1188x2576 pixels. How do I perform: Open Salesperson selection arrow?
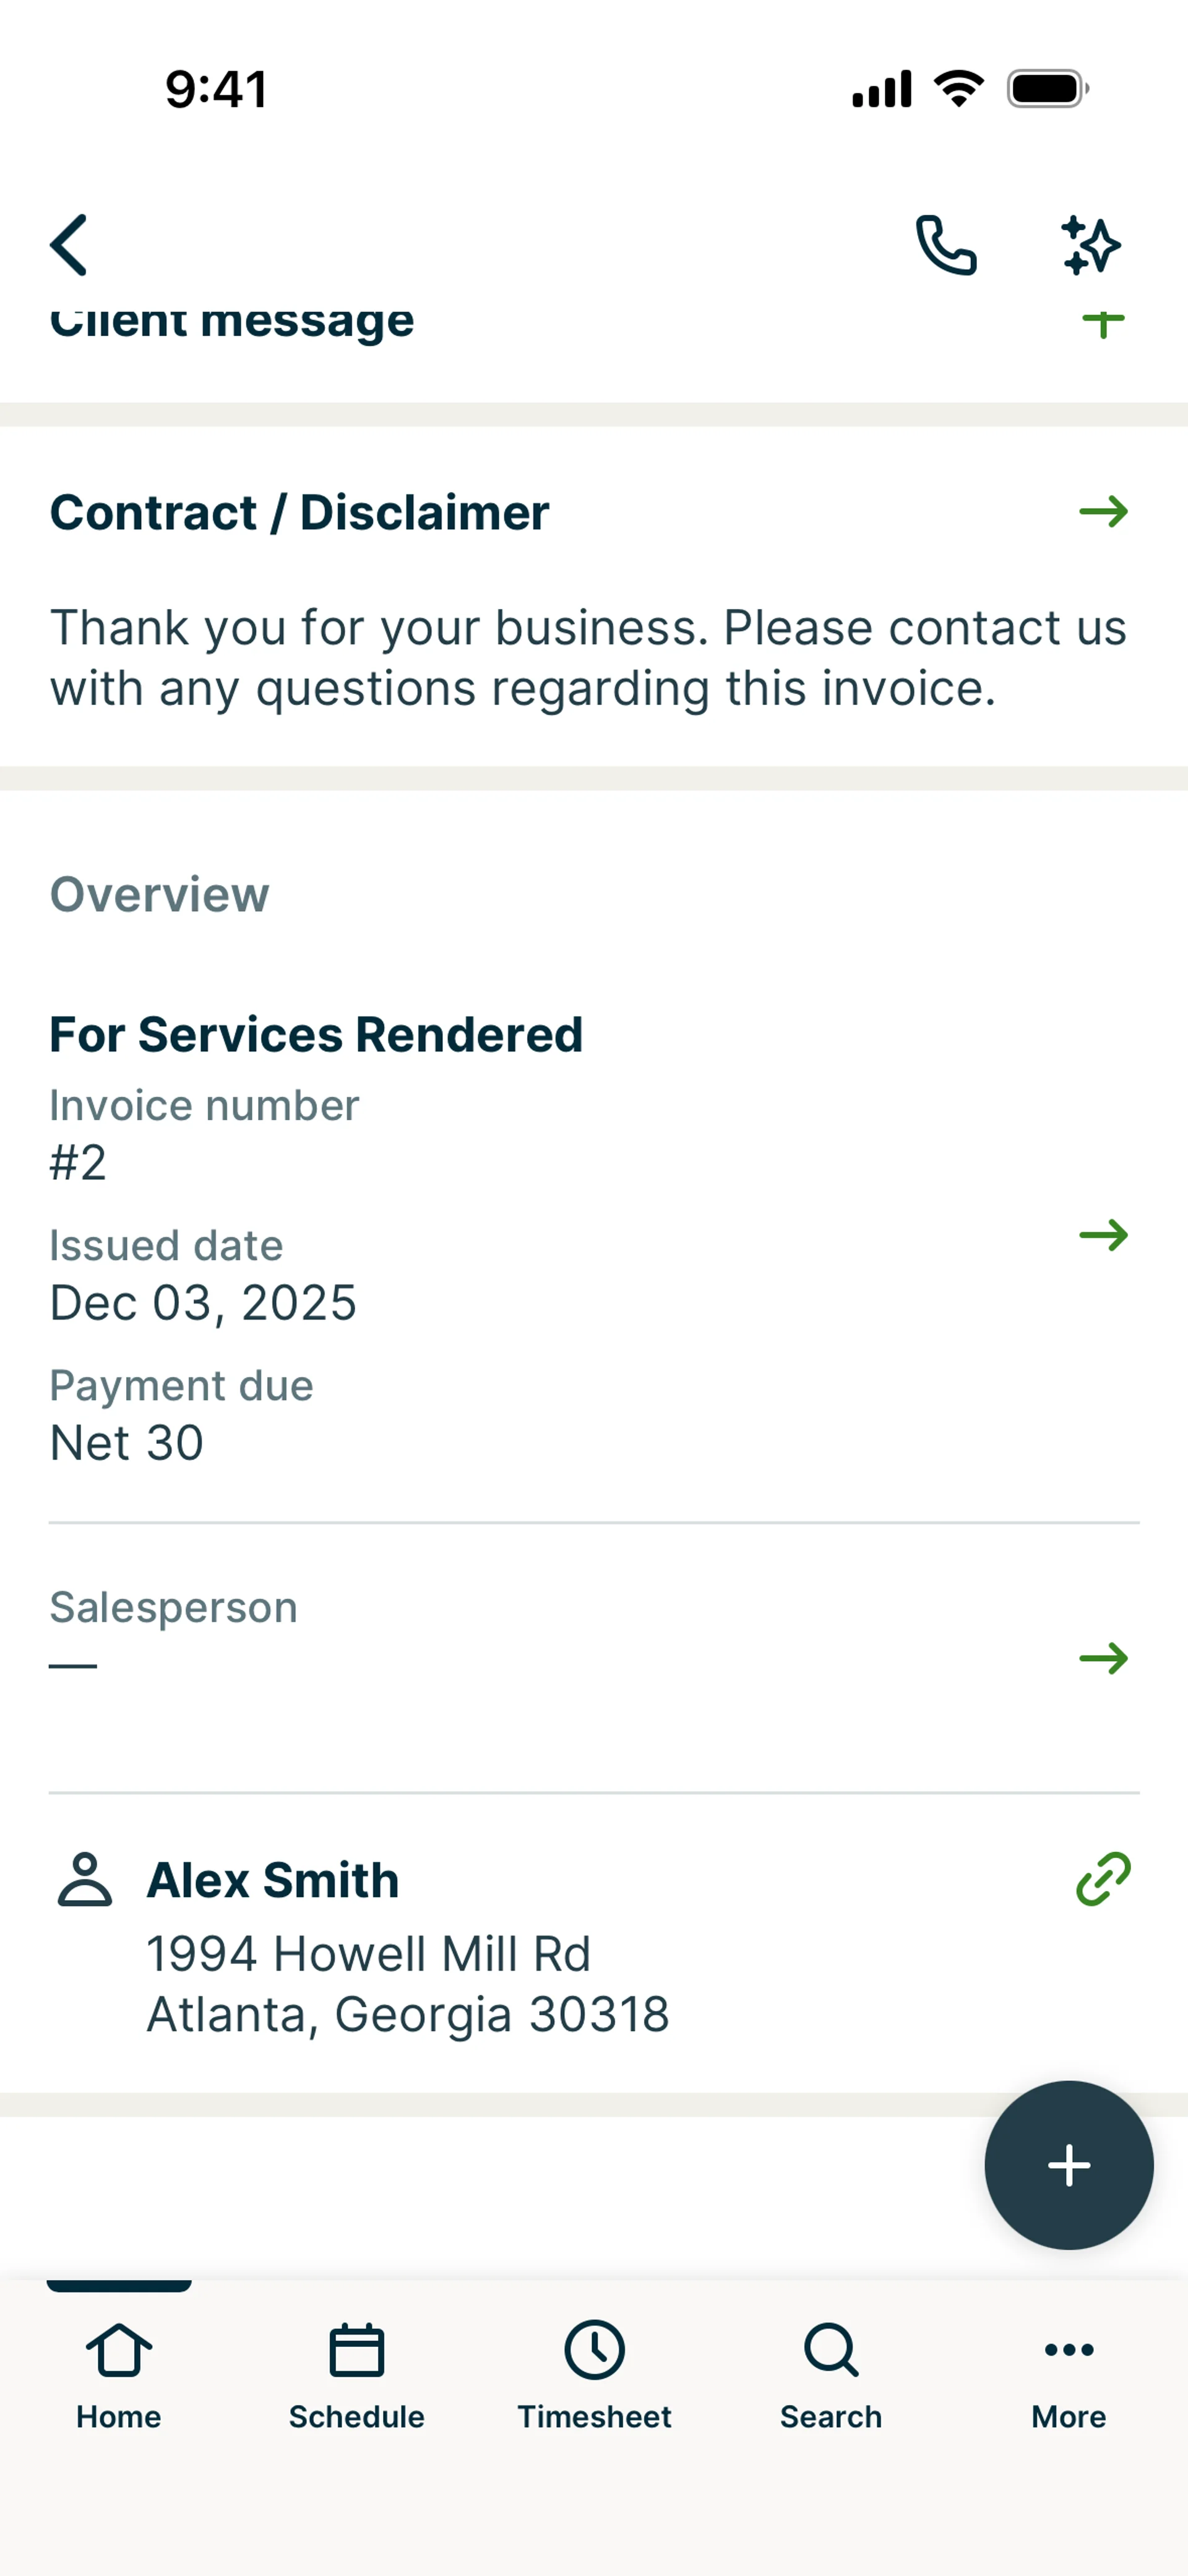[1103, 1659]
